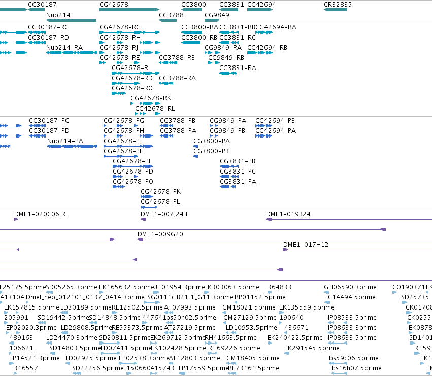Open transcript CG42678-RL

155,109
